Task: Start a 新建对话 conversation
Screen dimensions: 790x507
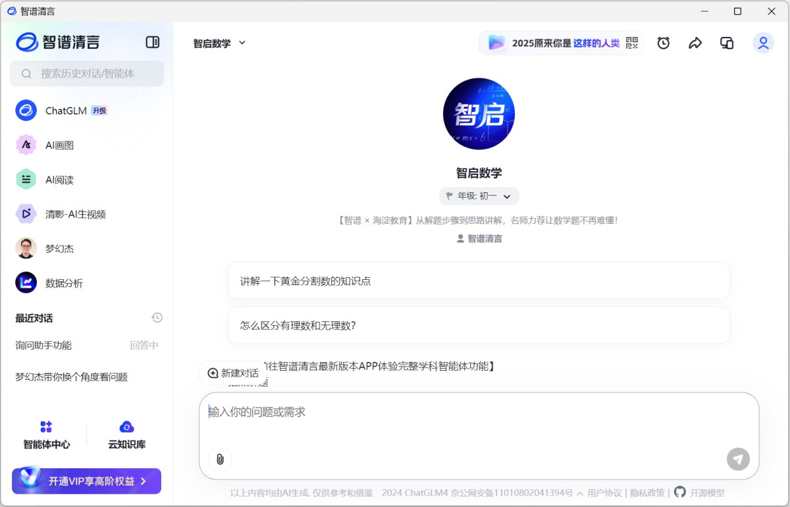Action: click(232, 372)
